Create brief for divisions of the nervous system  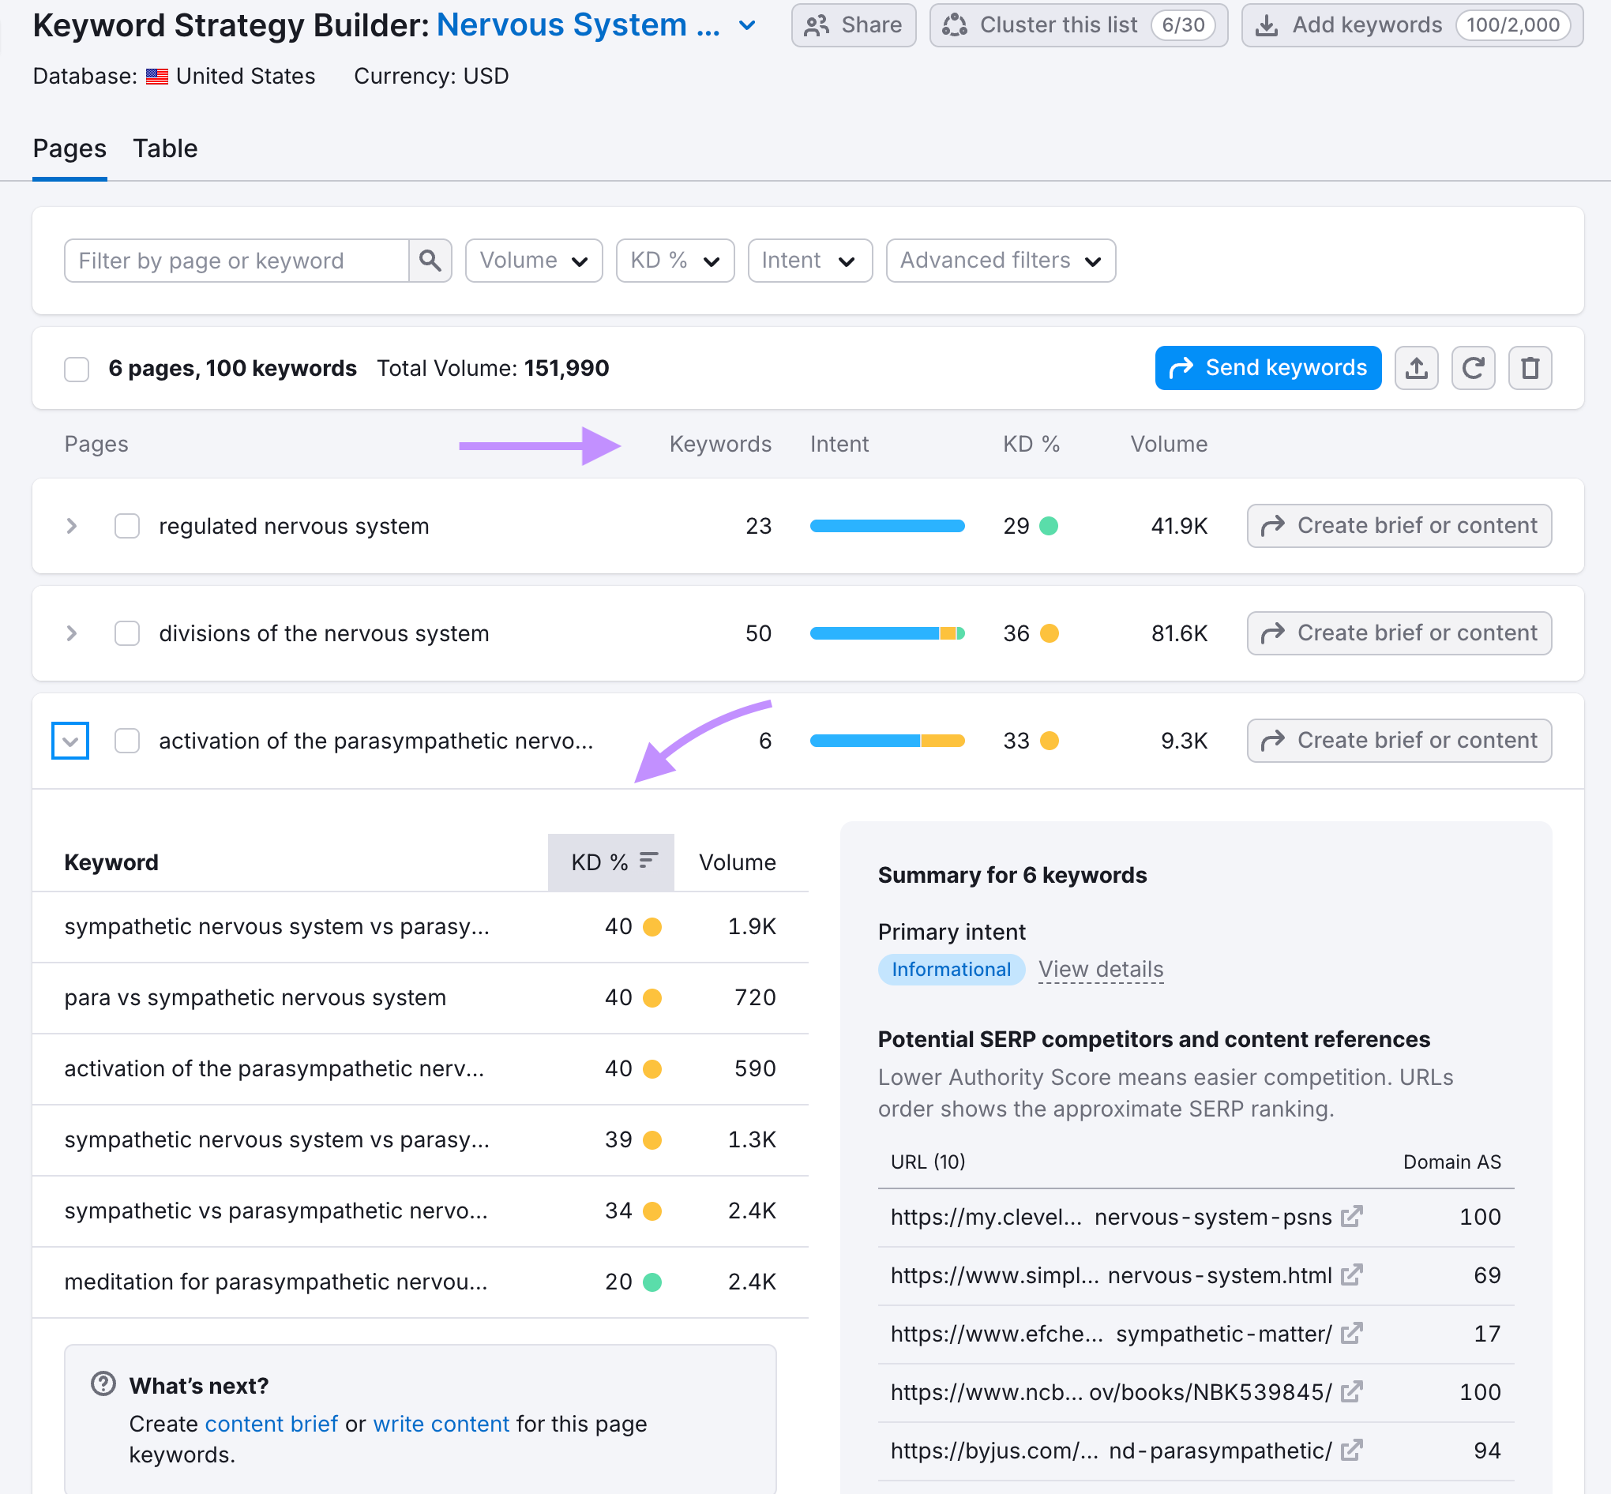(x=1399, y=633)
